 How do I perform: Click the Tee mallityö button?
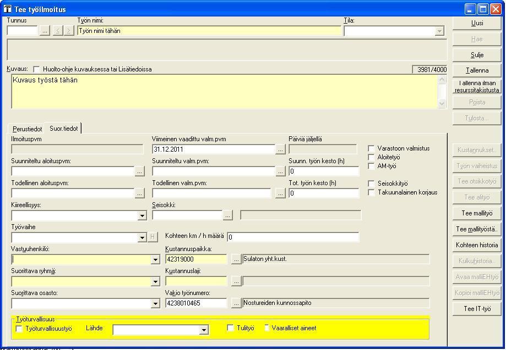(477, 213)
